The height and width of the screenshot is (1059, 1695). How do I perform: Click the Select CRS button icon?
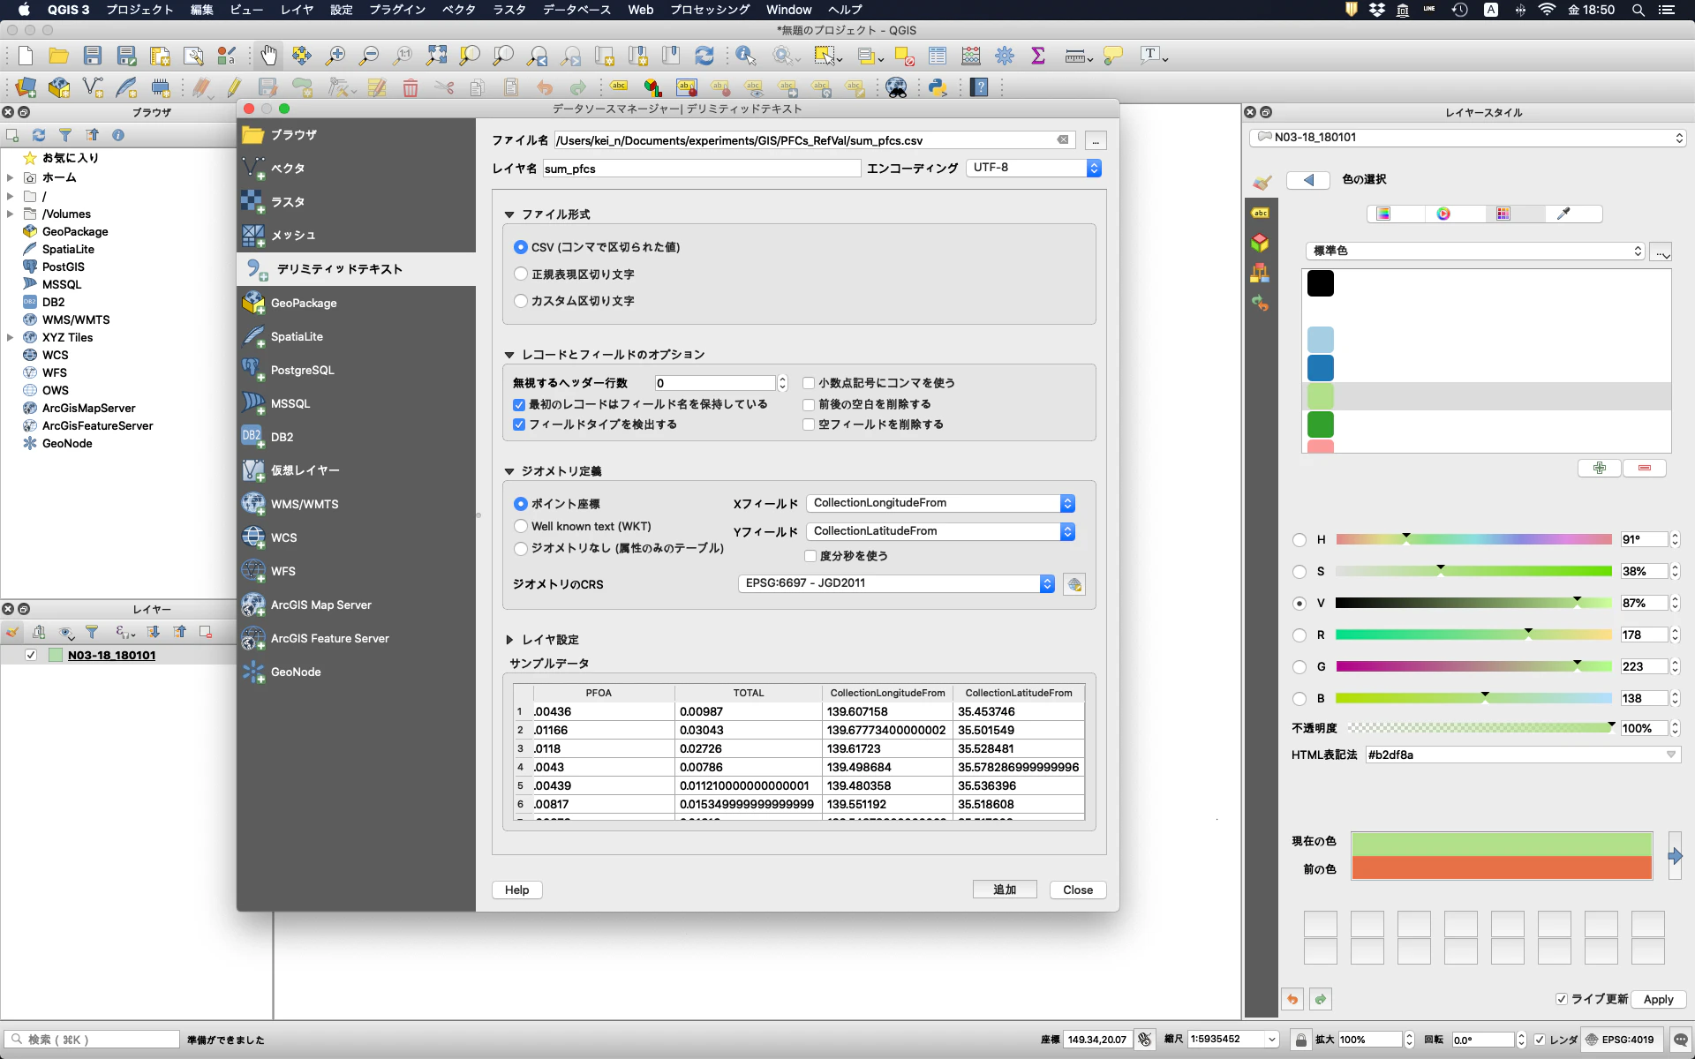coord(1074,584)
